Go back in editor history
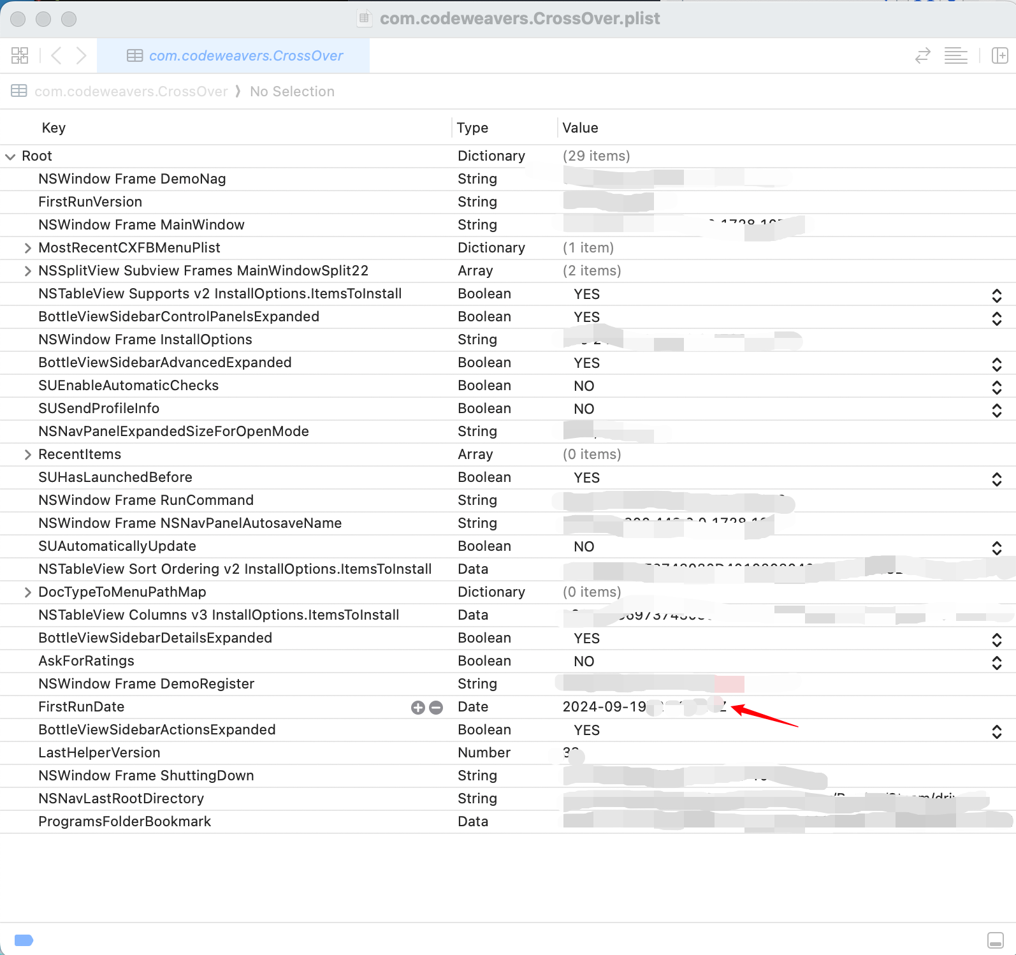Screen dimensions: 1016x955 click(x=56, y=55)
